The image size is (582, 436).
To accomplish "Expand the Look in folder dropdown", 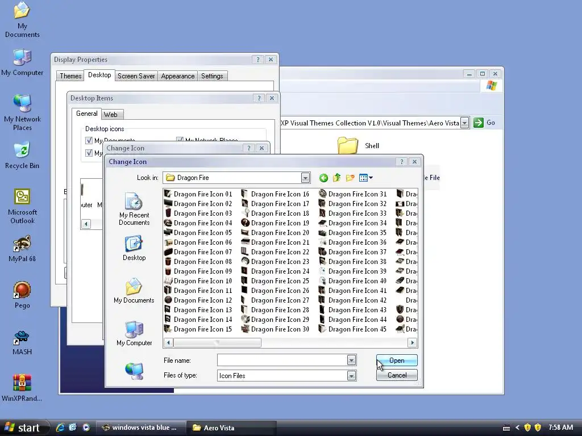I will 305,178.
